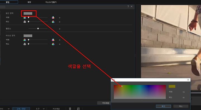Click the colorful saturation icon under 밝은 영역
Viewport: 201px width, 110px height.
[x=53, y=22]
